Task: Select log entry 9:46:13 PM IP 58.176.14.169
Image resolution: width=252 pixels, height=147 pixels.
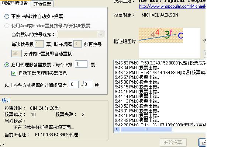Action: point(160,73)
